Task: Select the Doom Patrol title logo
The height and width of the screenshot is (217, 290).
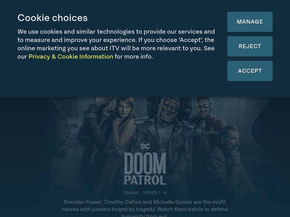Action: point(145,168)
